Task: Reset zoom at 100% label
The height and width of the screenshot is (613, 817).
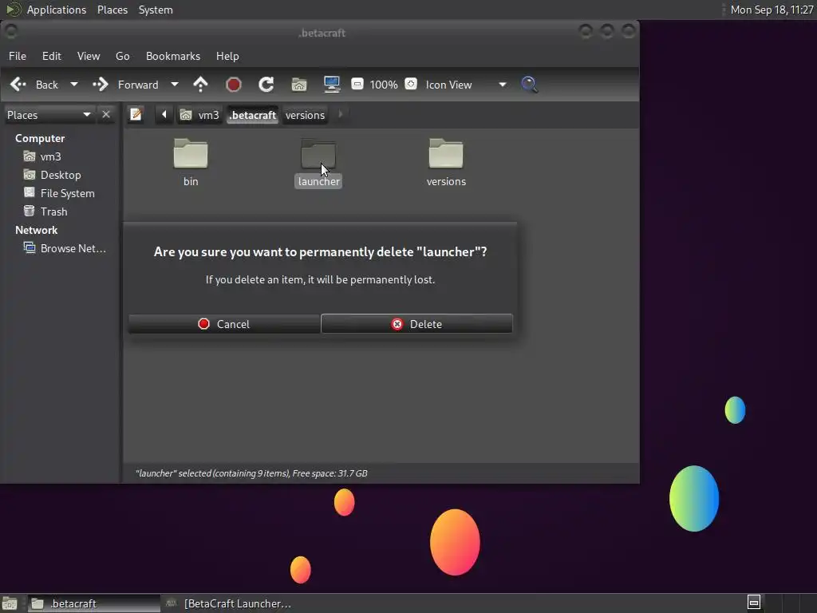Action: (x=384, y=85)
